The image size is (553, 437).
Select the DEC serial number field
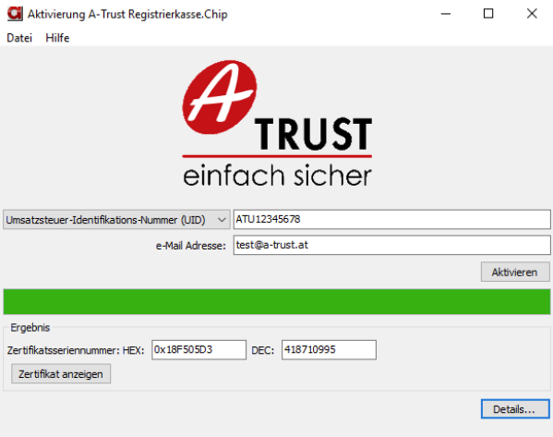329,350
